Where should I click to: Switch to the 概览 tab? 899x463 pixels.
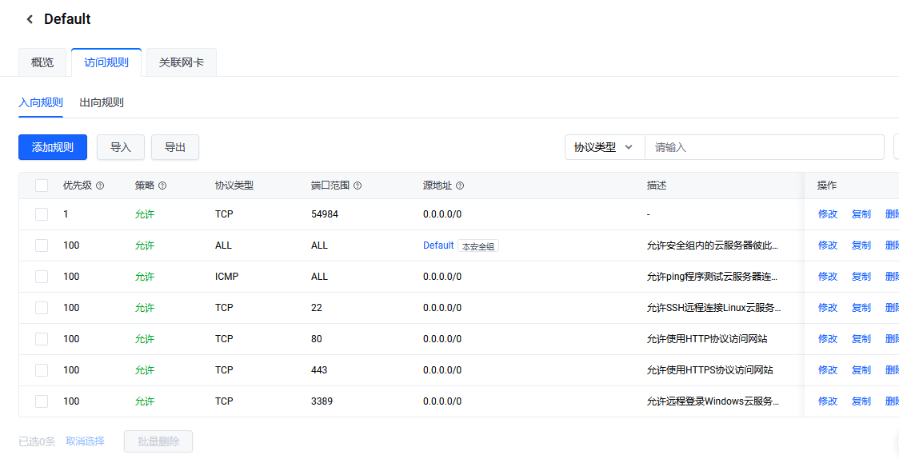(x=42, y=62)
